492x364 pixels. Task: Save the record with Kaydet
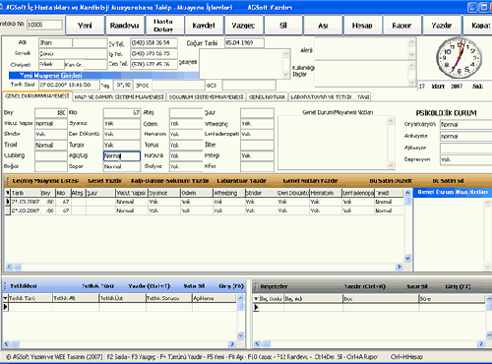(204, 26)
